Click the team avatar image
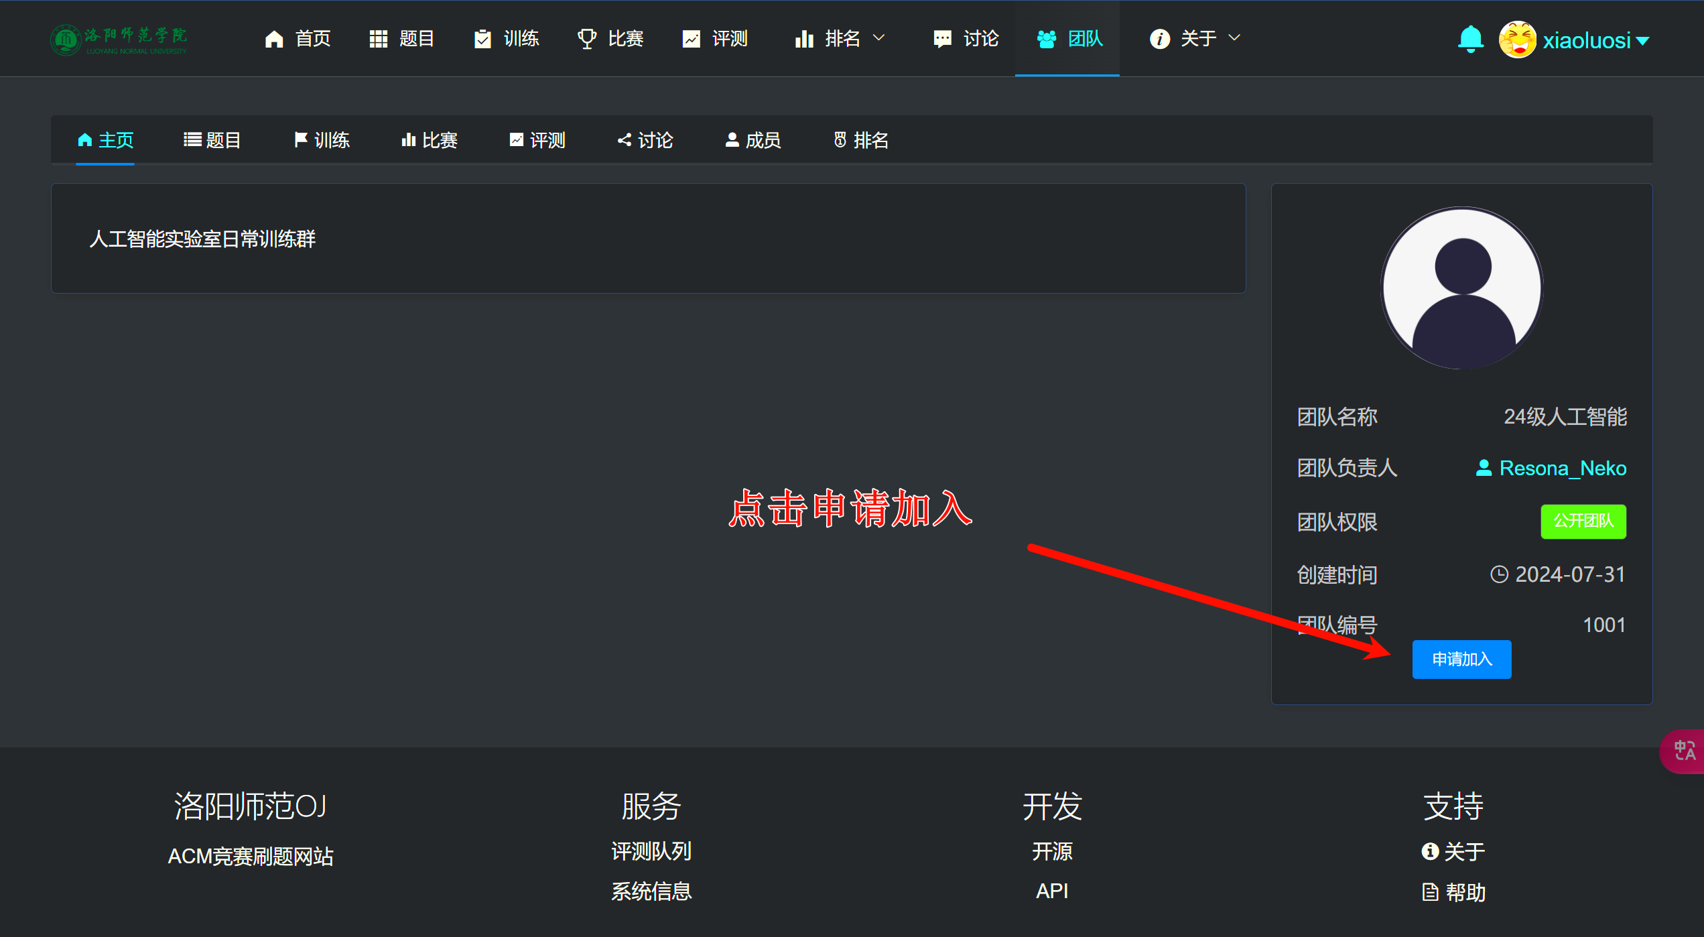The width and height of the screenshot is (1704, 937). [1462, 288]
